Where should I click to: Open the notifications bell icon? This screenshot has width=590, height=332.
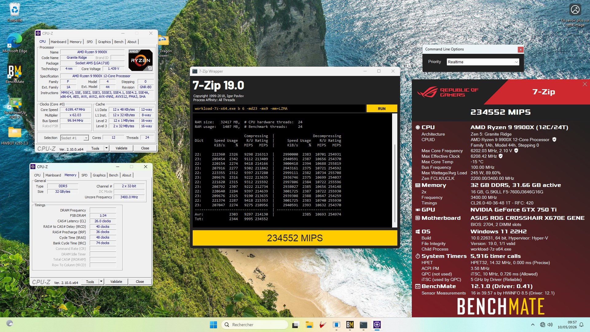[581, 325]
